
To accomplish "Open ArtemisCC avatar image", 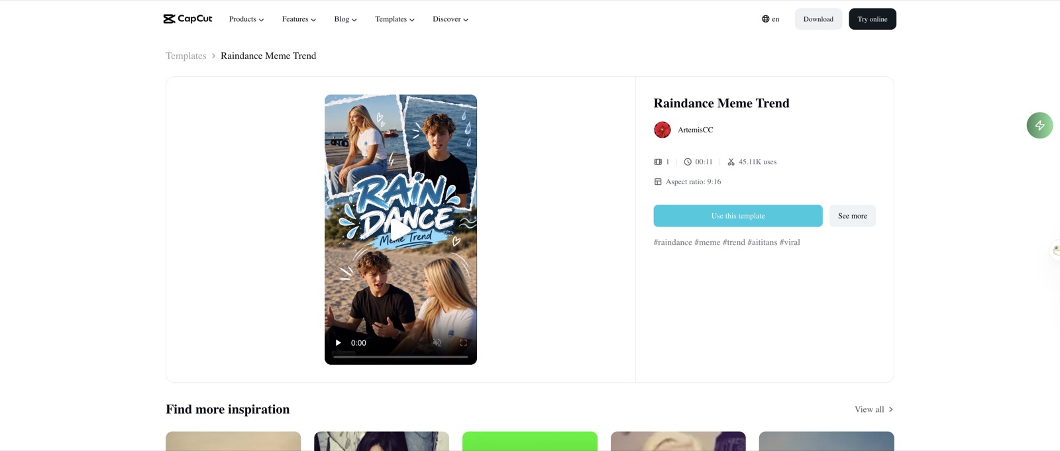I will pos(662,130).
